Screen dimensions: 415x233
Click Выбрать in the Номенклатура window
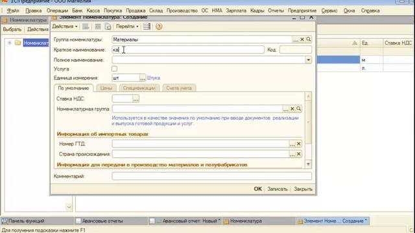coord(12,29)
